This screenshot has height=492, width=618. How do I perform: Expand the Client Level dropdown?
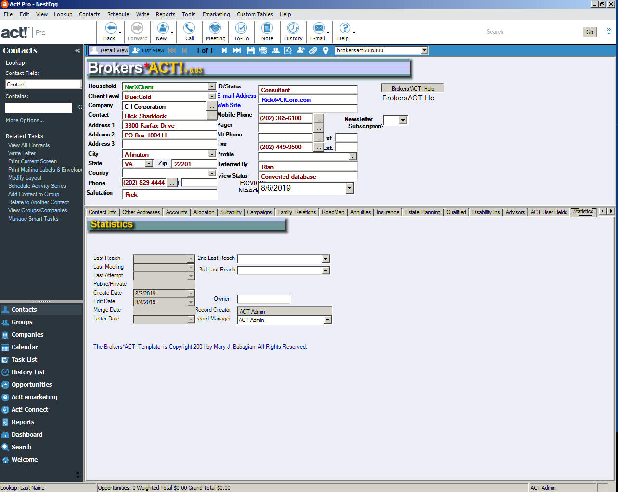[x=212, y=97]
